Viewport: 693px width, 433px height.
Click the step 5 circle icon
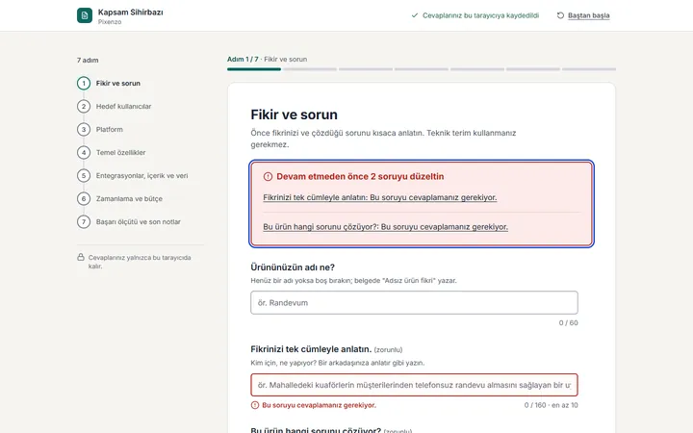pos(84,175)
